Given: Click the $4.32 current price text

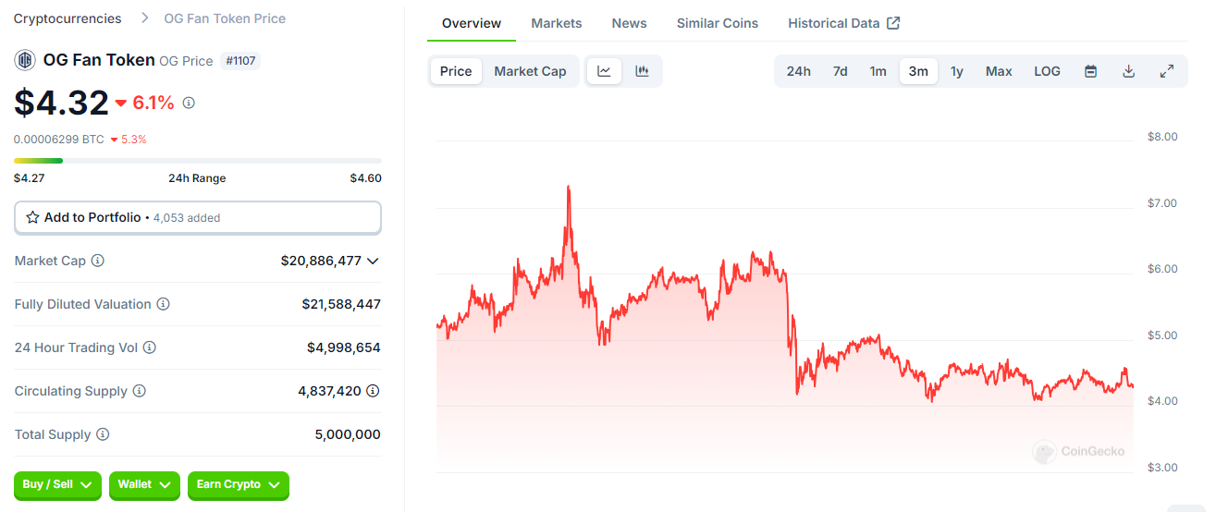Looking at the screenshot, I should (x=62, y=102).
